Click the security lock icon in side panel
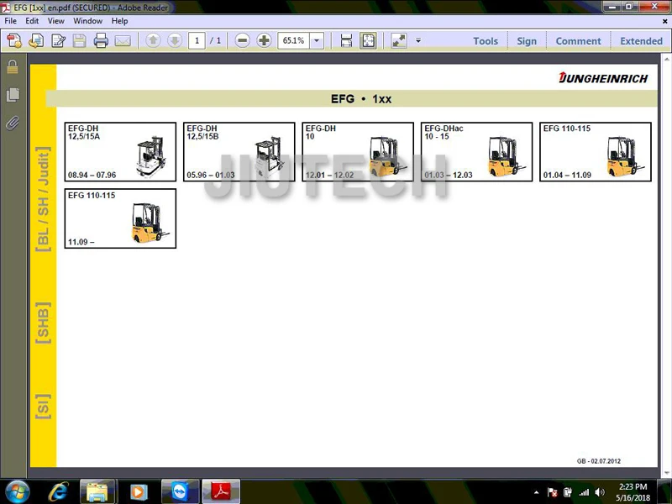 (x=13, y=67)
